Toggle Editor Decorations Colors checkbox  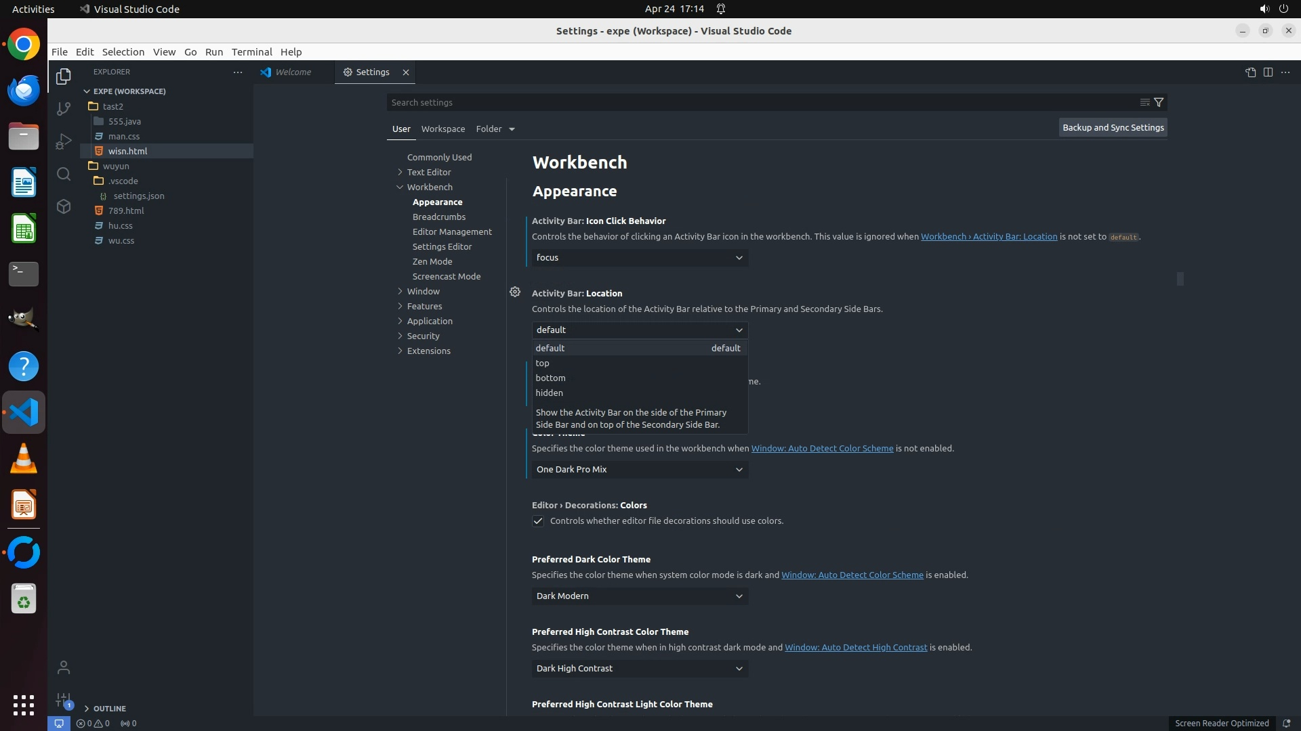(538, 521)
